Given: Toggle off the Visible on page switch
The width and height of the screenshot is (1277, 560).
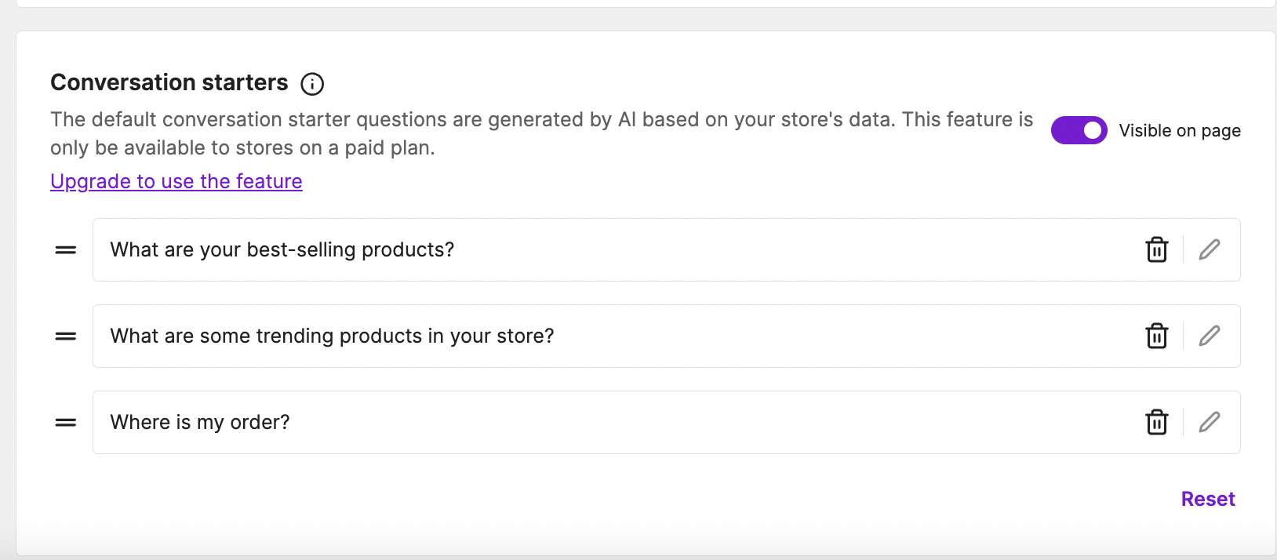Looking at the screenshot, I should [1079, 131].
